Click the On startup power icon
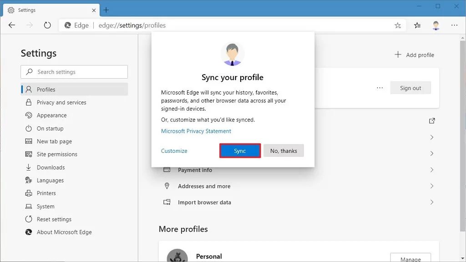 (29, 128)
